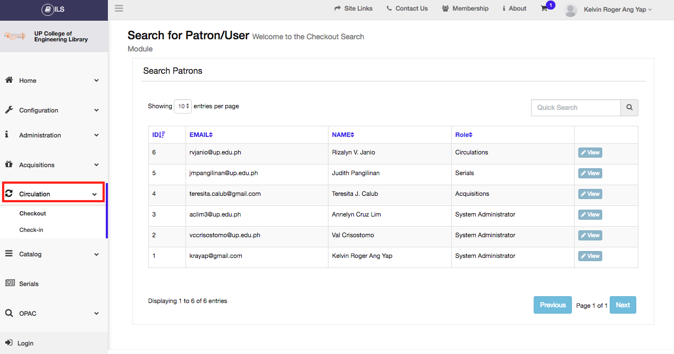
Task: Click Acquisitions role cell in table
Action: coord(472,194)
